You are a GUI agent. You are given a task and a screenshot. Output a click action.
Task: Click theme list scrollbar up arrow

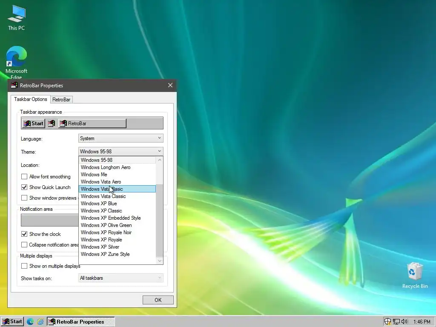tap(159, 160)
